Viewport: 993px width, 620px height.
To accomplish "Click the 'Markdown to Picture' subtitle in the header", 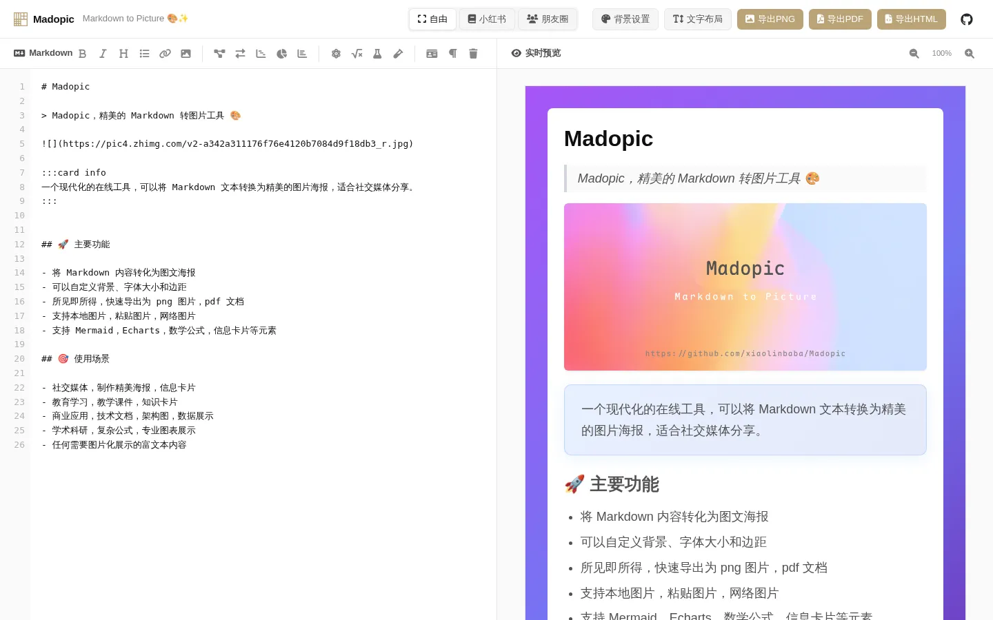I will 135,19.
